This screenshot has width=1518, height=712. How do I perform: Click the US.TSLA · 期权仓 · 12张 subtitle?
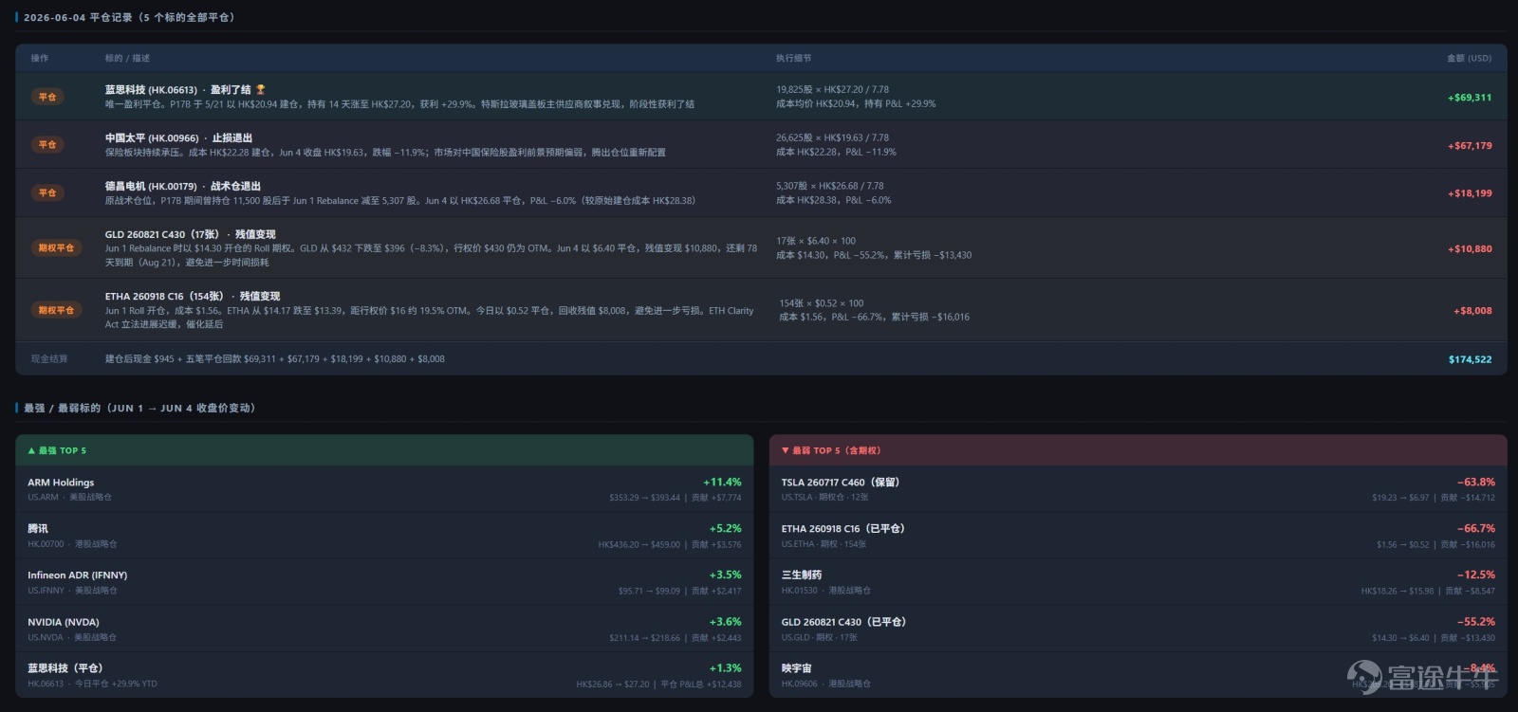[824, 498]
